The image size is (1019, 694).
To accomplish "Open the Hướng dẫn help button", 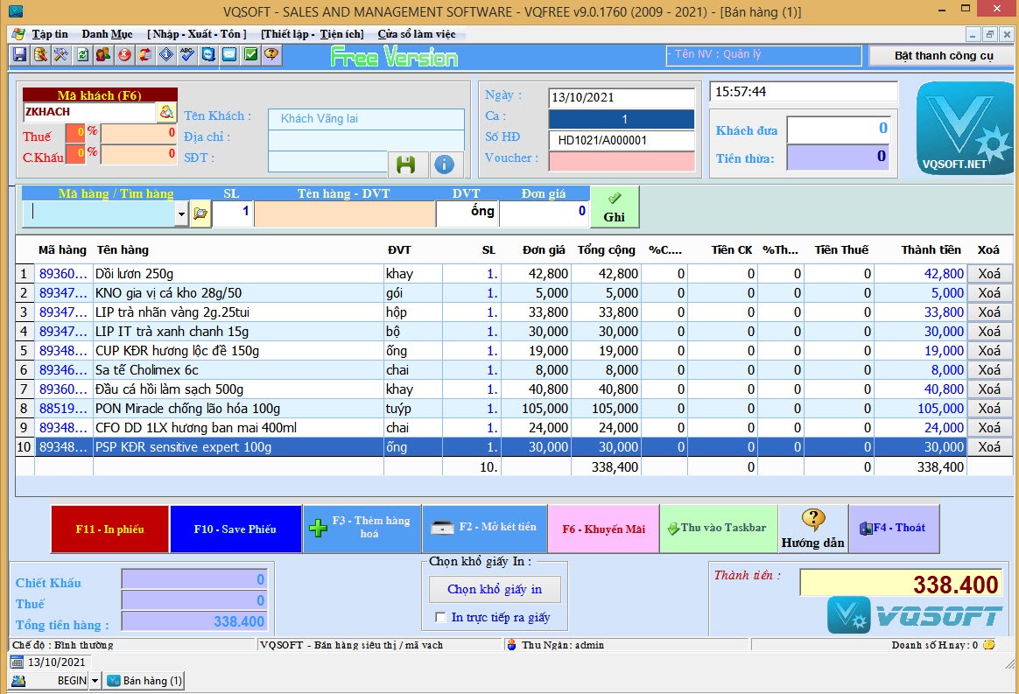I will tap(813, 529).
